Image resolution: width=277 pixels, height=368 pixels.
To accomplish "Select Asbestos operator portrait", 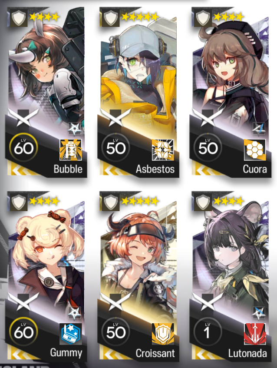I will tap(138, 68).
